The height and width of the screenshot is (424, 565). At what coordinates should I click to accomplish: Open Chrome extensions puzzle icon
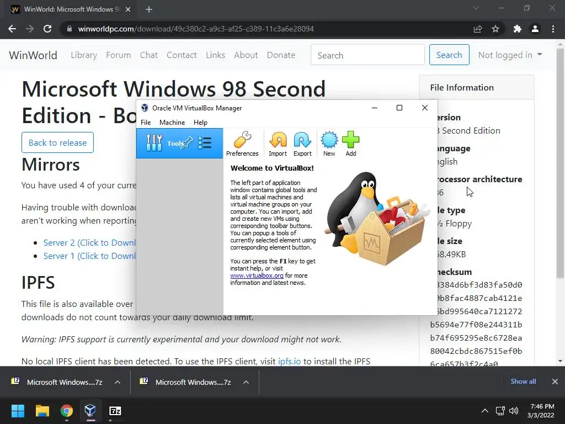pyautogui.click(x=518, y=29)
